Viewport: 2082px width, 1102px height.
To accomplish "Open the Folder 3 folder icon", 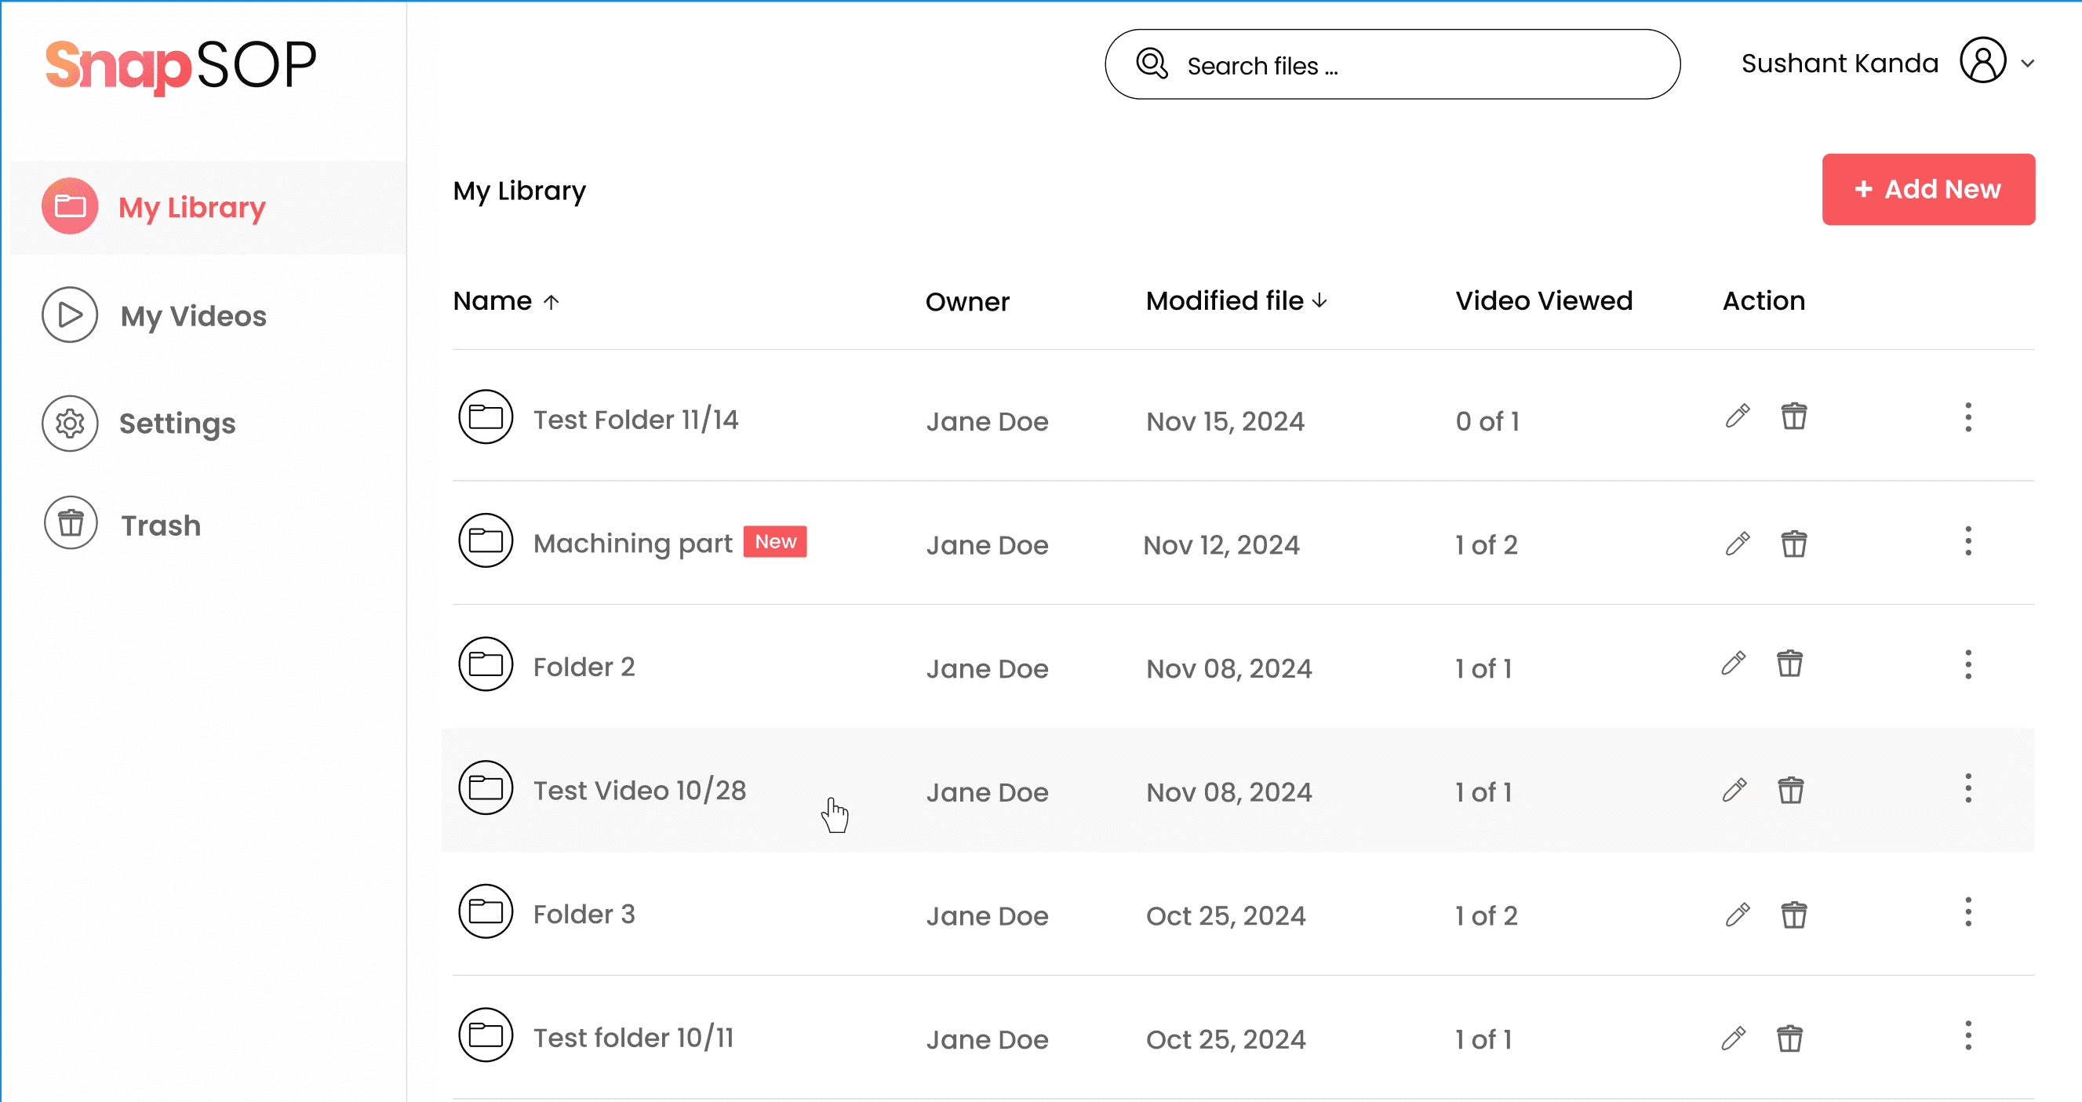I will coord(486,912).
